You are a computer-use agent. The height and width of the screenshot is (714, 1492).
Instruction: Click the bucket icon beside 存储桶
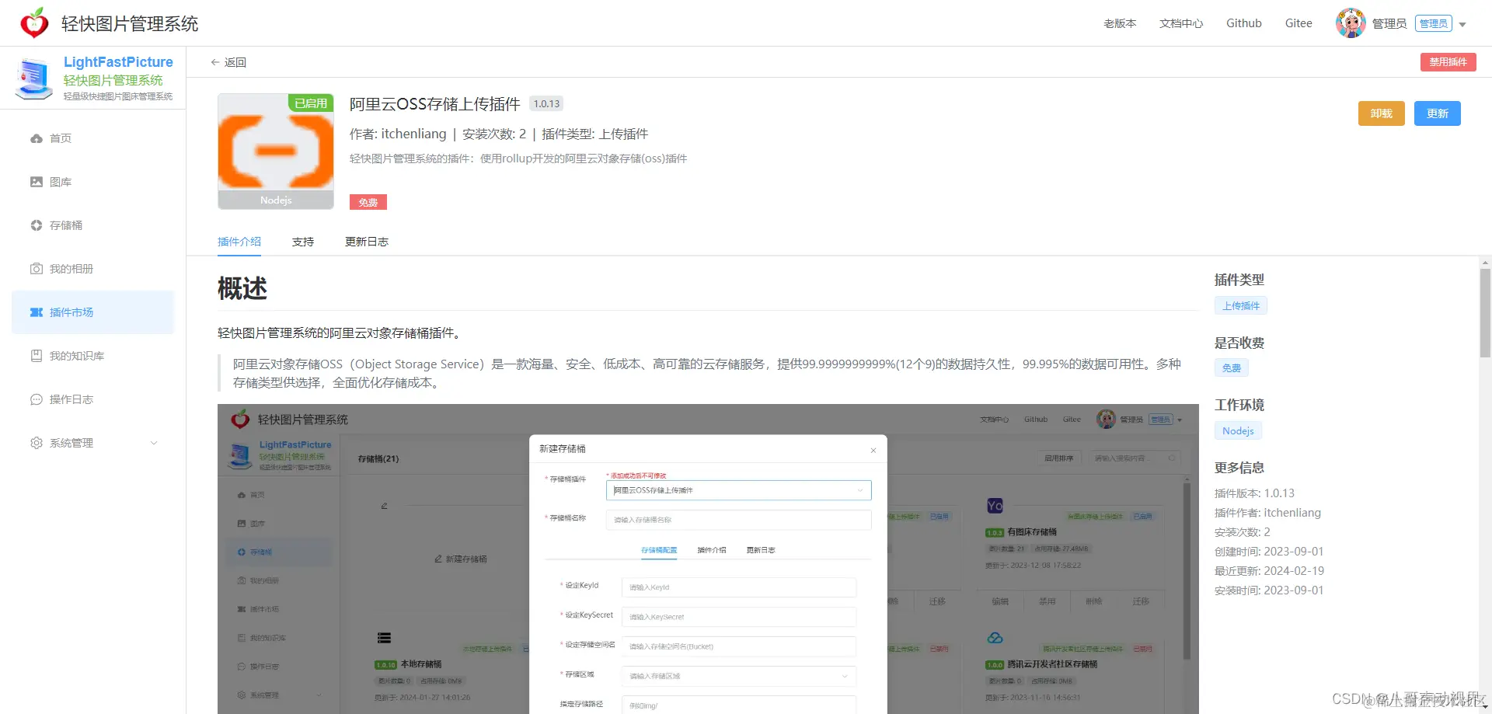(x=37, y=225)
